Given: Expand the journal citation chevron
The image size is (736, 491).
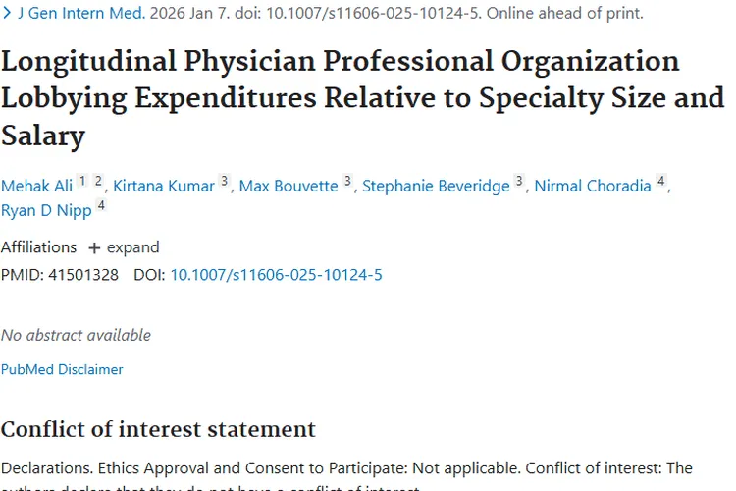Looking at the screenshot, I should click(x=6, y=13).
